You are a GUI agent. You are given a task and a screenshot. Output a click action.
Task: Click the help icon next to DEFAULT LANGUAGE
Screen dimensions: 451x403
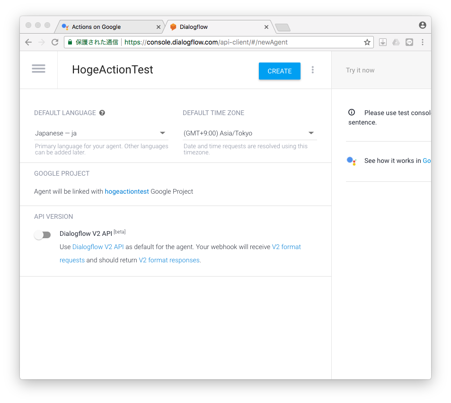click(102, 113)
